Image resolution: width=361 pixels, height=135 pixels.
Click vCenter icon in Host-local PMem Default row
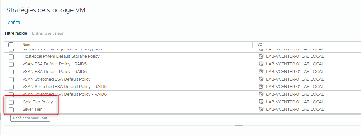pyautogui.click(x=261, y=56)
